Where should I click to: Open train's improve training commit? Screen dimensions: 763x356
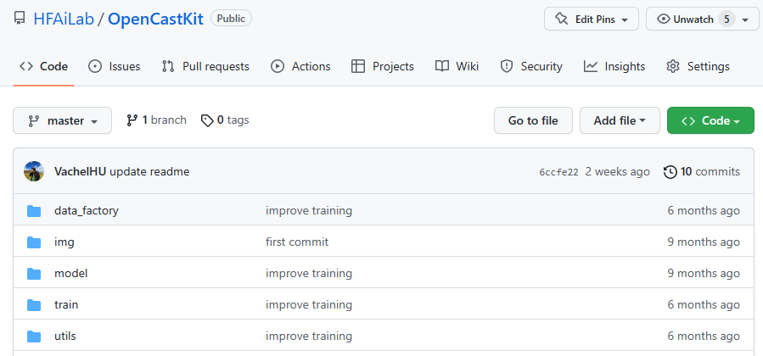pos(309,304)
